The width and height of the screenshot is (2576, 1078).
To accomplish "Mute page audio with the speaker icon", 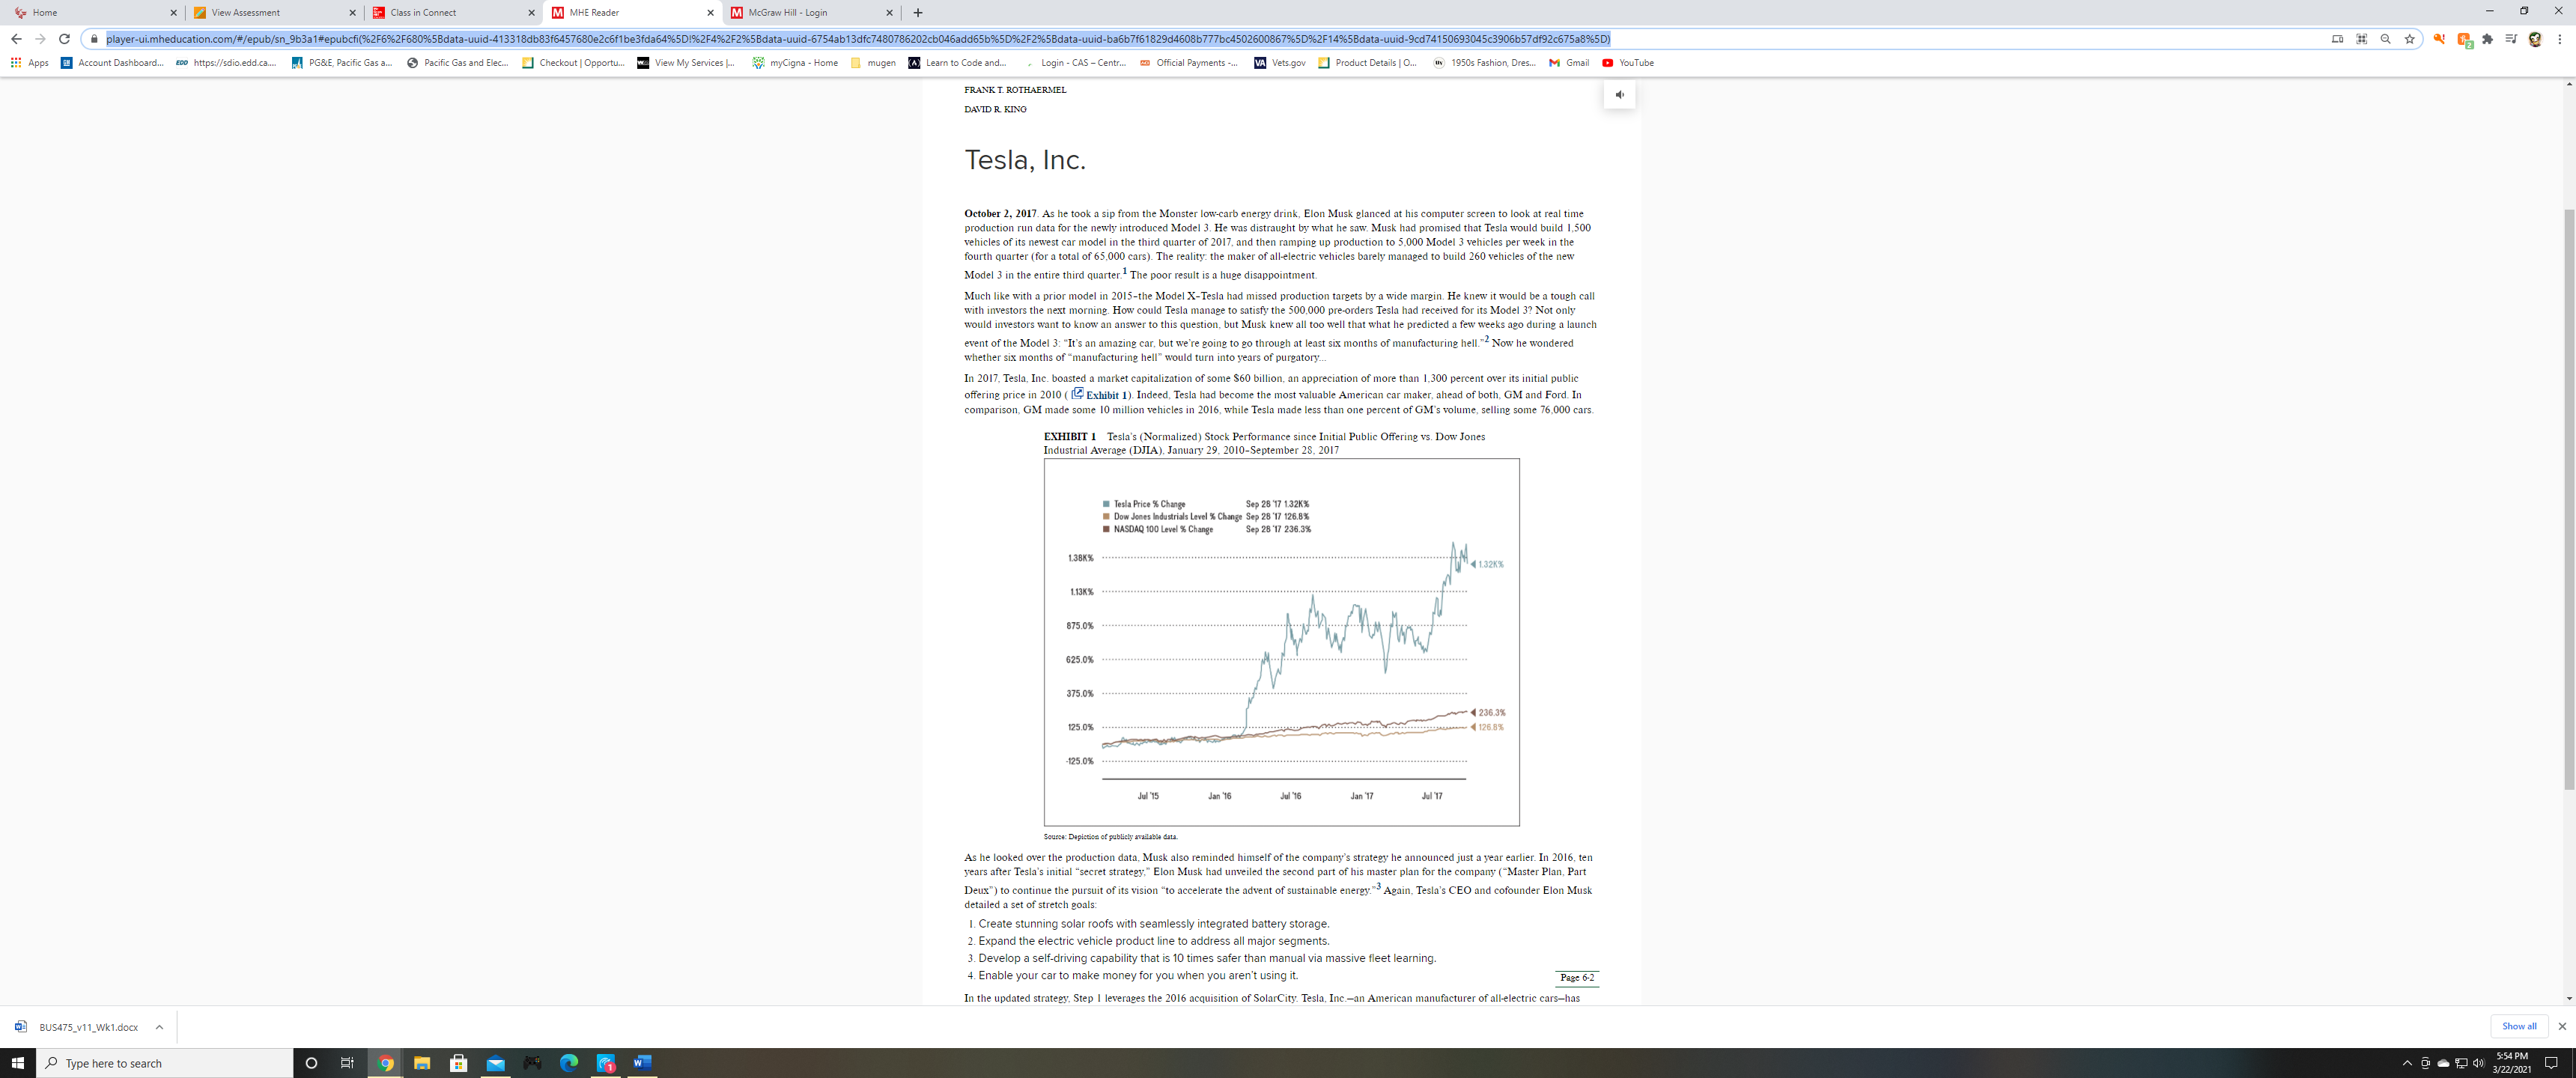I will pos(1619,95).
